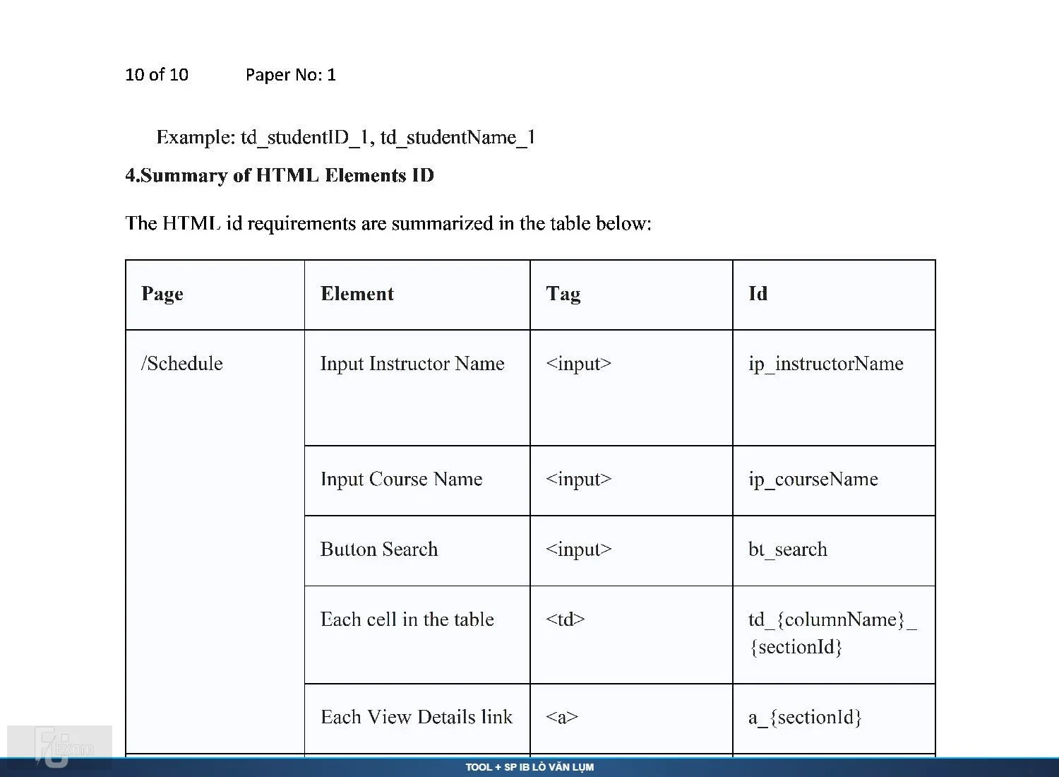Select the <input> tag in Button Search row

tap(579, 550)
